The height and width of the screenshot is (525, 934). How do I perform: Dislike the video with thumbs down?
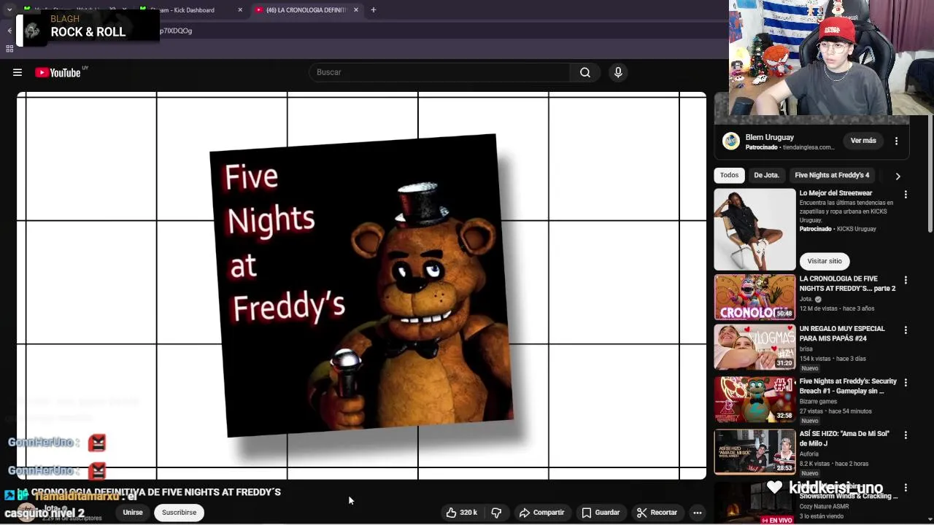496,513
